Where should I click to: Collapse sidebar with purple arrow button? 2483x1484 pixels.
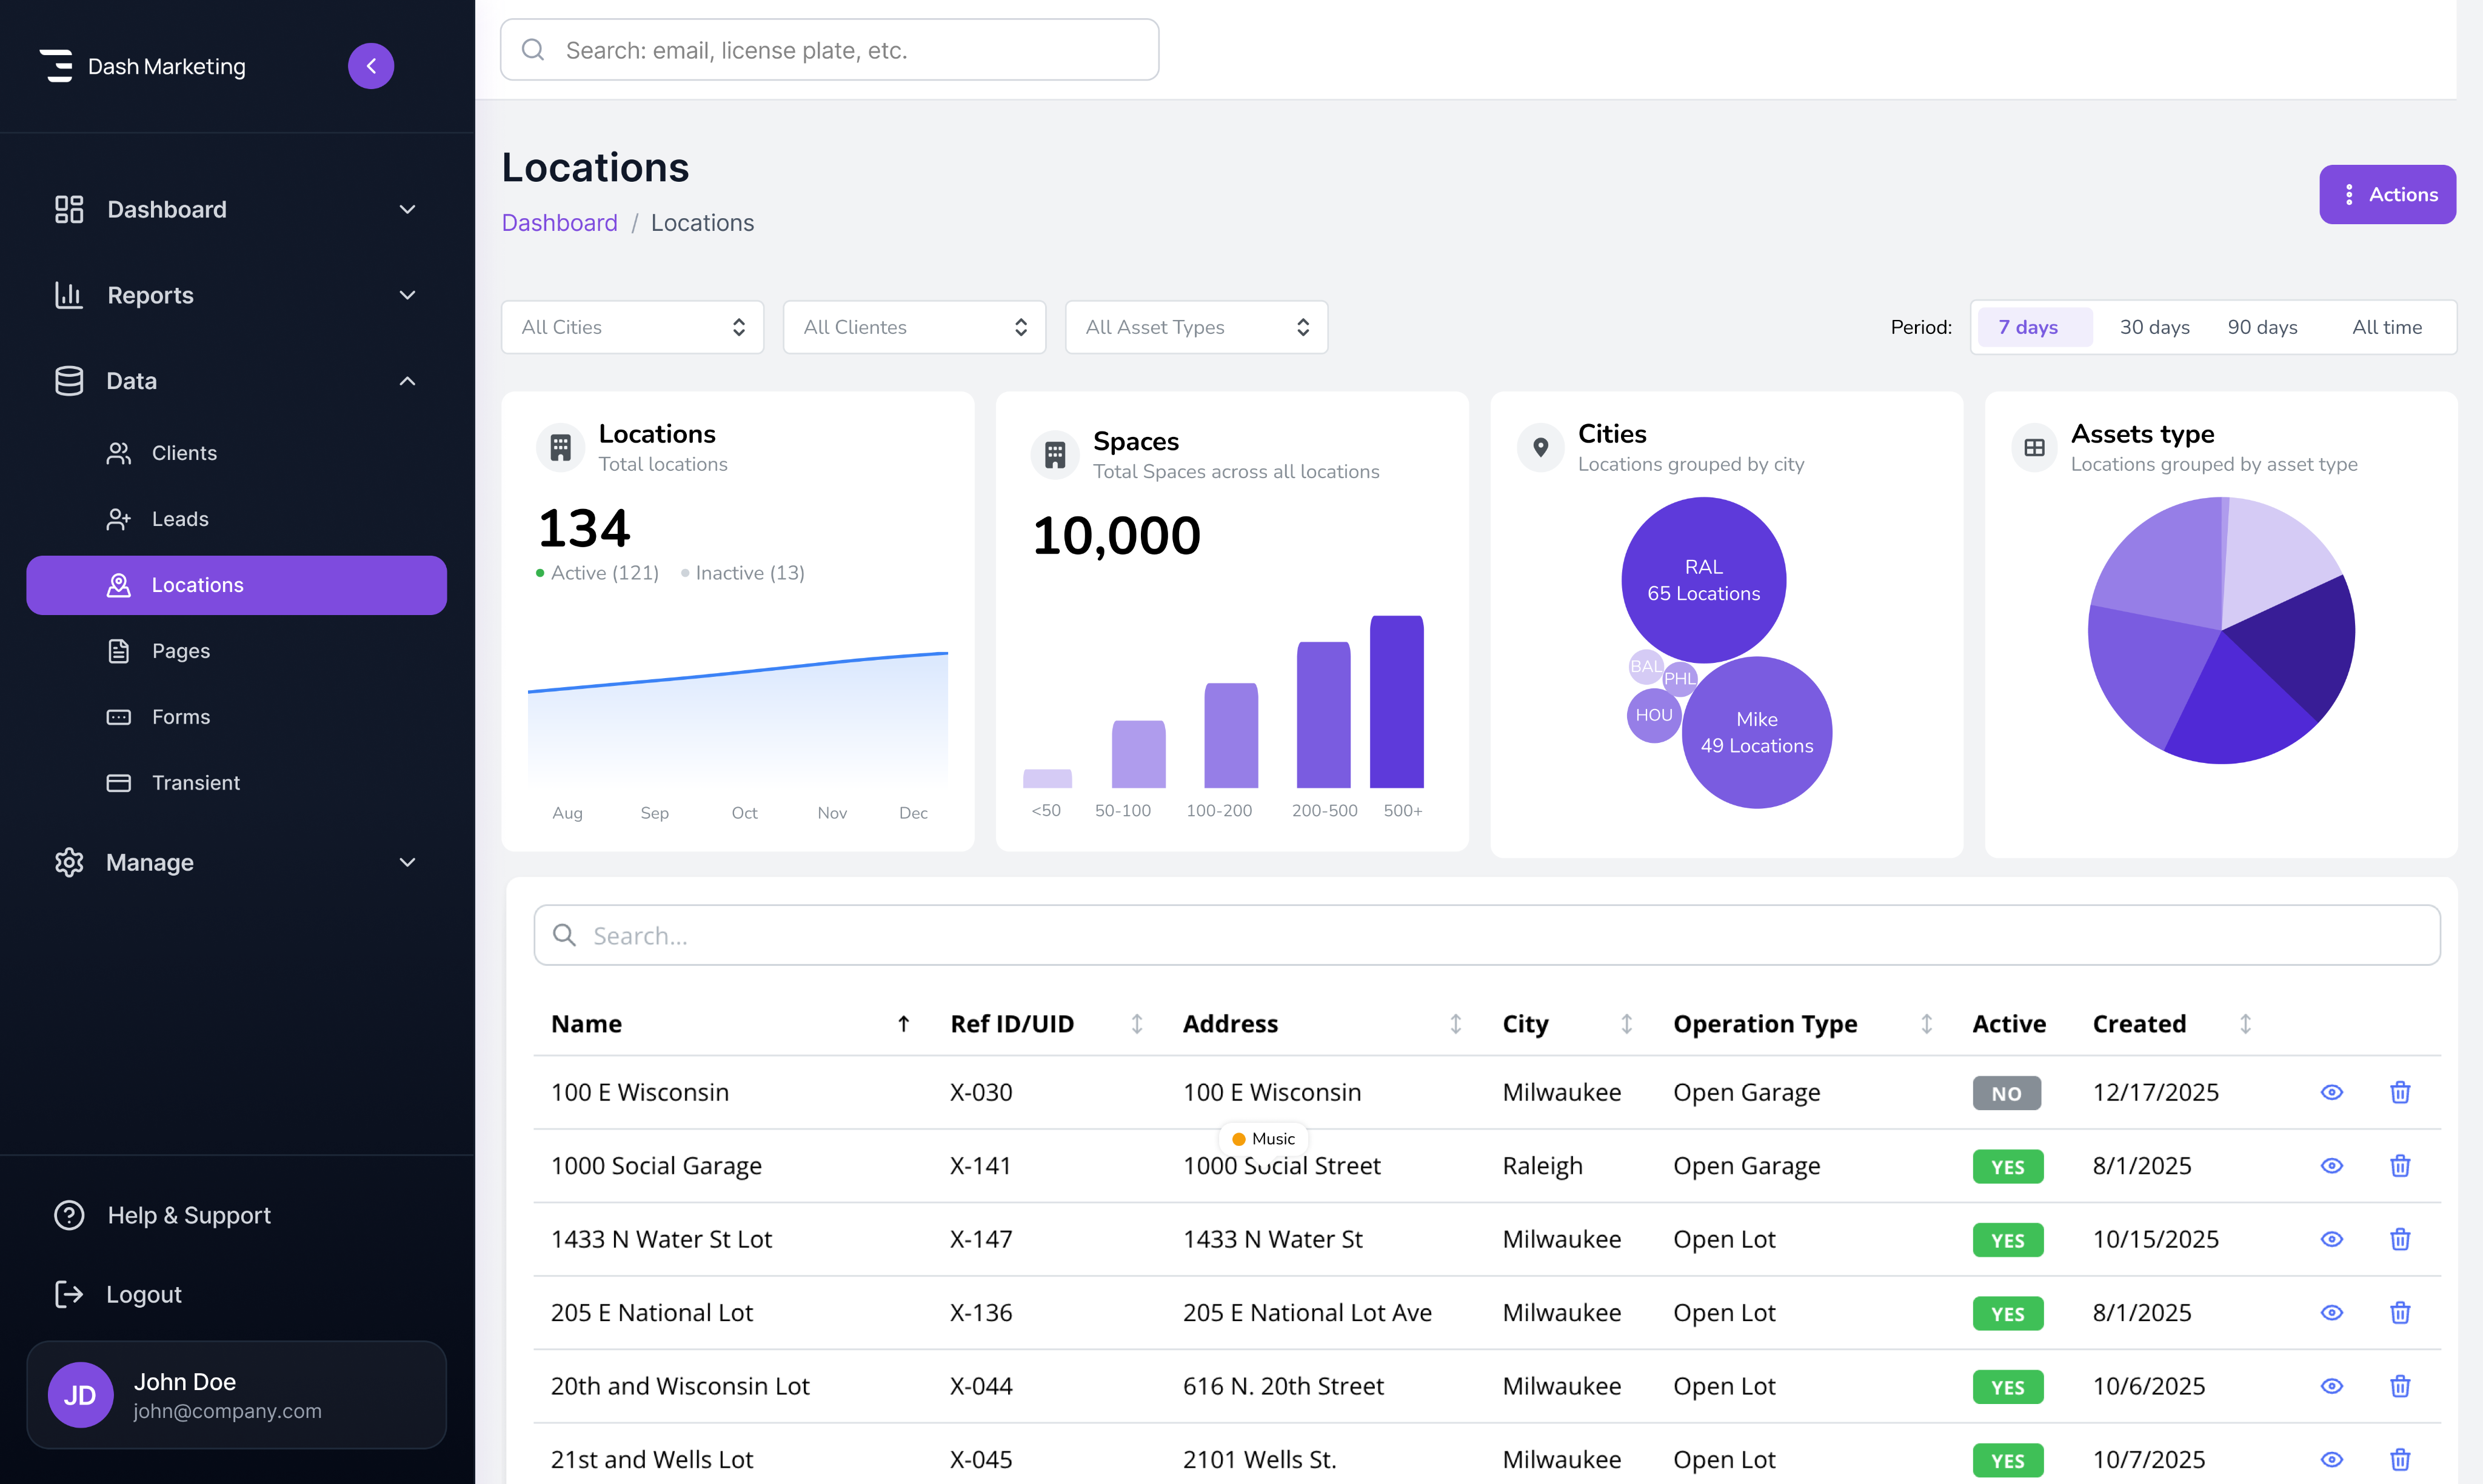coord(370,66)
